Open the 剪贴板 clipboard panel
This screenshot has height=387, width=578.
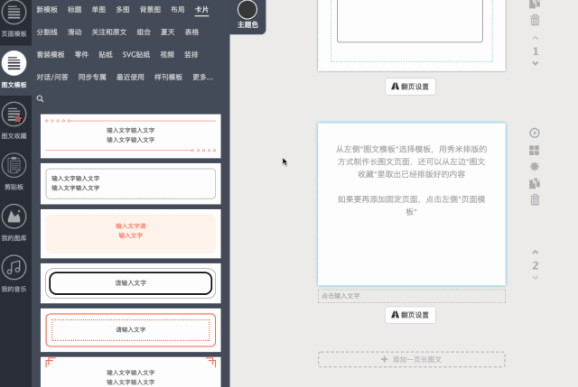point(14,172)
